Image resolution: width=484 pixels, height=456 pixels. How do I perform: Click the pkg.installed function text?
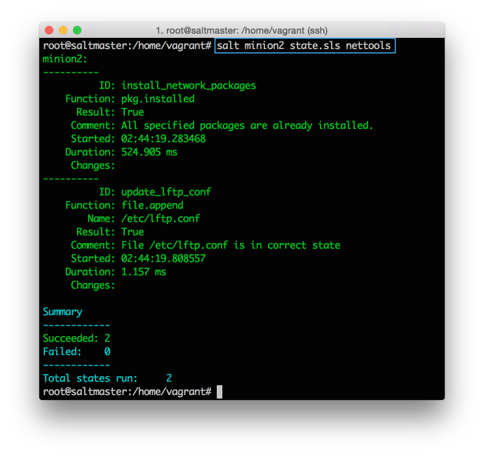pyautogui.click(x=157, y=99)
